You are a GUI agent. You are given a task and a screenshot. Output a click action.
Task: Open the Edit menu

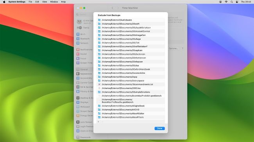tap(37, 2)
